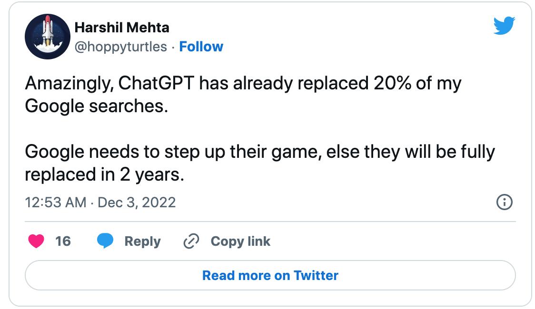
Task: Follow @hoppyturtles
Action: tap(201, 47)
